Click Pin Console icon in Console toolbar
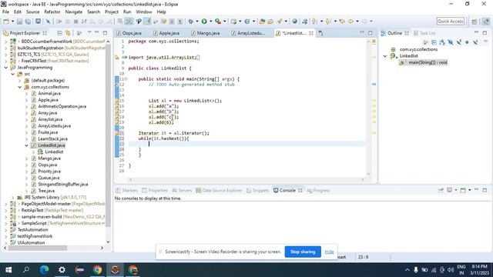This screenshot has width=493, height=277. click(441, 190)
